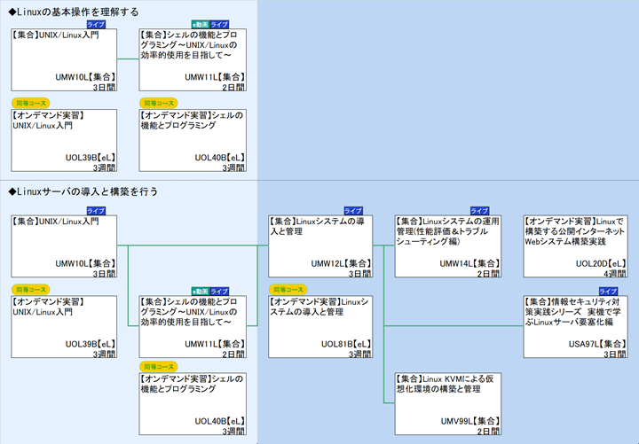The height and width of the screenshot is (444, 639).
Task: Open the Linuxシステムの導入と管理 UMW12L course
Action: [319, 245]
